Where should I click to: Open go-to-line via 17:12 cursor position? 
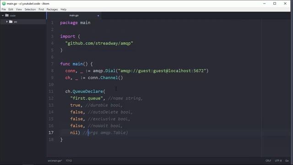click(69, 161)
